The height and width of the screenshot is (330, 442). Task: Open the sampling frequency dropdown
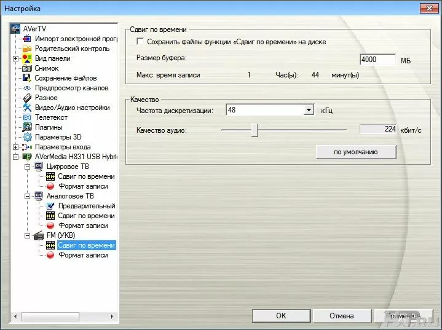[309, 110]
